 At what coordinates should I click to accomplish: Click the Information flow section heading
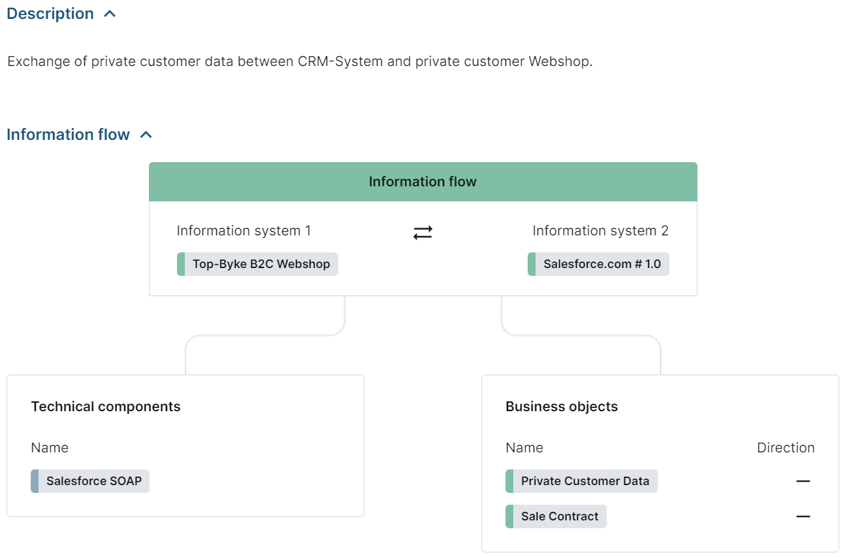pyautogui.click(x=68, y=135)
